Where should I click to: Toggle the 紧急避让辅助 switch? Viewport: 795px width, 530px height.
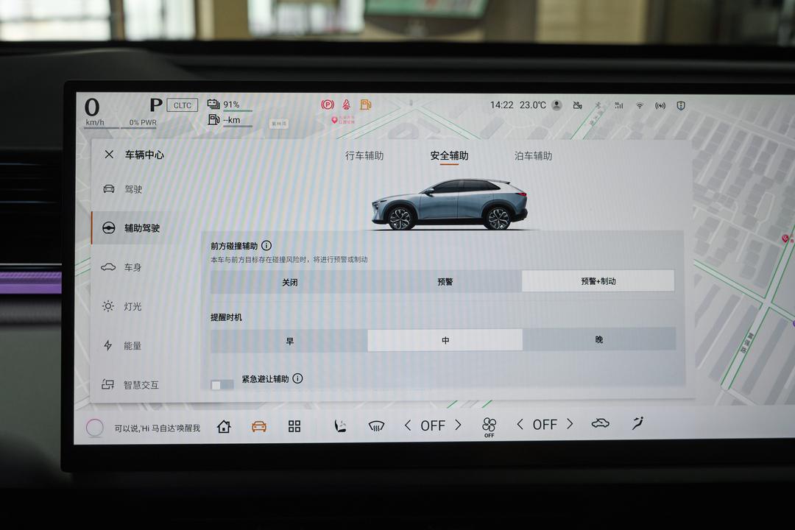click(222, 385)
